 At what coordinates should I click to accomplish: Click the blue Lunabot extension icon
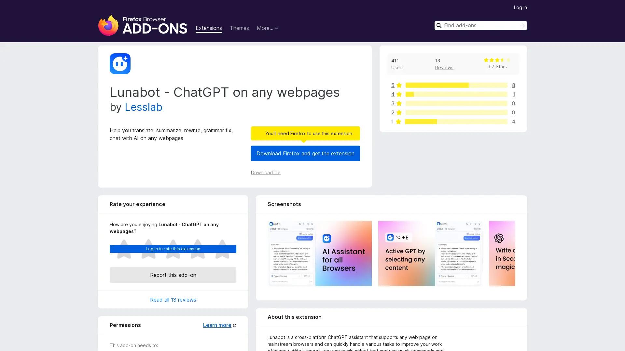(120, 64)
